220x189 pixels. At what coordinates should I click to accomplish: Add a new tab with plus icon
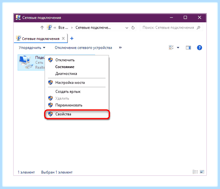(72, 38)
